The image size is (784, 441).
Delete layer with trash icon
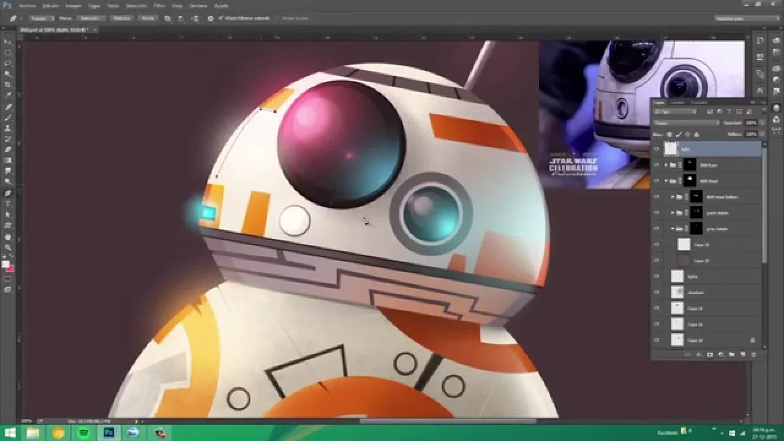pyautogui.click(x=753, y=355)
